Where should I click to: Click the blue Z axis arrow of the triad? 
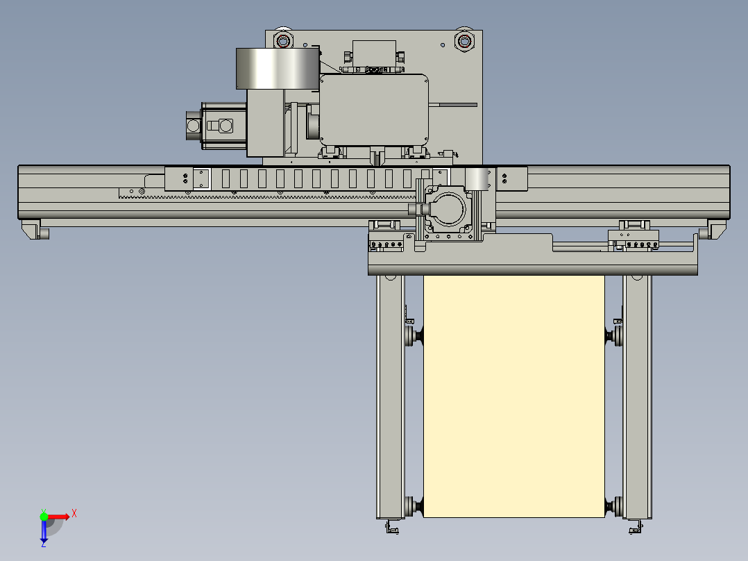44,533
